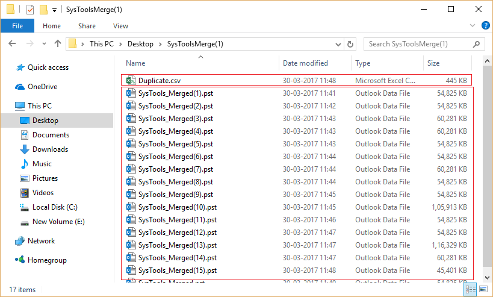Viewport: 493px width, 297px height.
Task: Go up one folder level
Action: [x=58, y=44]
